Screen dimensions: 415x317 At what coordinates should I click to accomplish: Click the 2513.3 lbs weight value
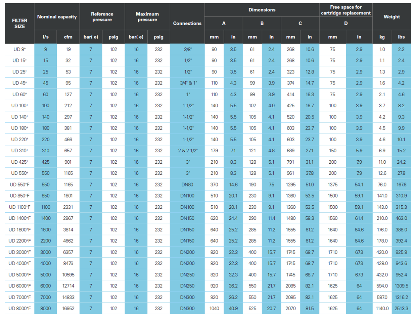(x=401, y=309)
